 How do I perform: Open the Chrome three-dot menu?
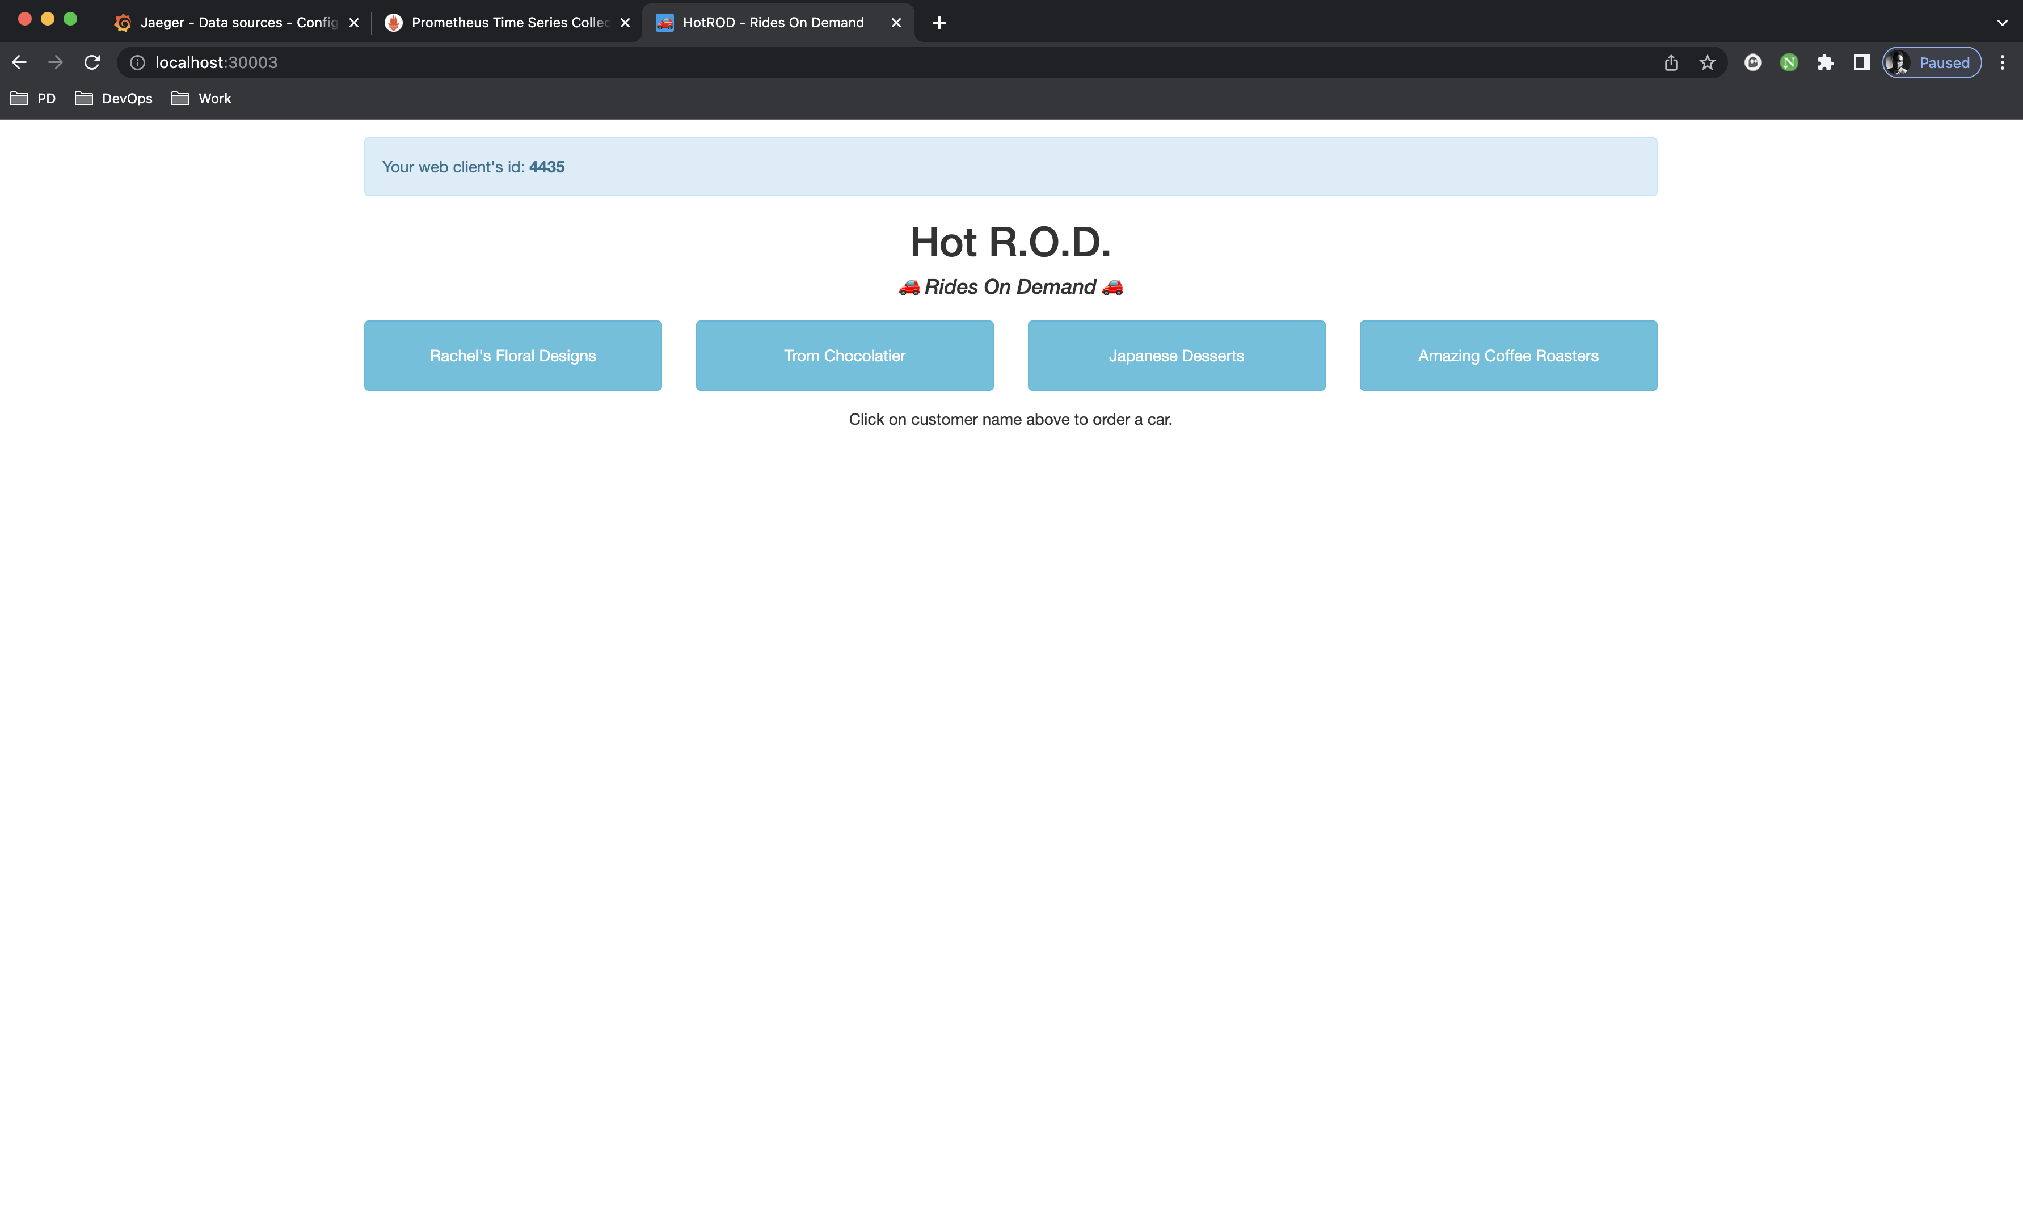[x=2001, y=62]
